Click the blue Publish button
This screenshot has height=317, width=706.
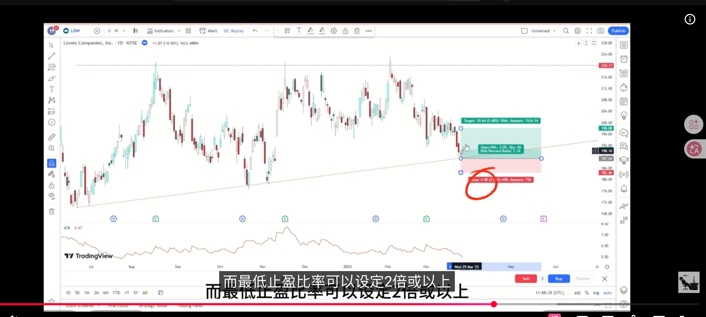pyautogui.click(x=618, y=31)
